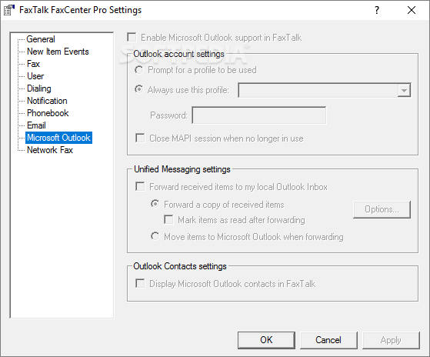Open the Dialing settings page
The image size is (430, 357).
point(39,88)
